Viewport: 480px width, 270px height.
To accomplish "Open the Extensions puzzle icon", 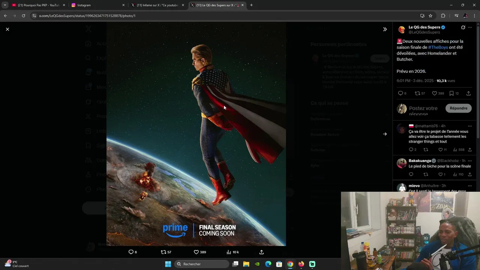I will pos(443,16).
